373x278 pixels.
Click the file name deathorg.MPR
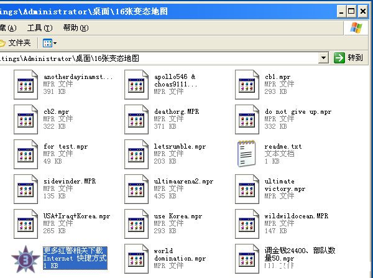click(177, 111)
